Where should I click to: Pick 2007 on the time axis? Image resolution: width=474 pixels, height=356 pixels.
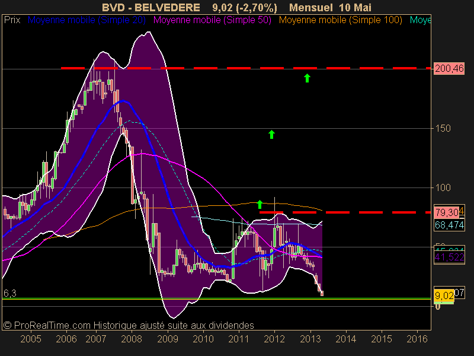tap(96, 339)
